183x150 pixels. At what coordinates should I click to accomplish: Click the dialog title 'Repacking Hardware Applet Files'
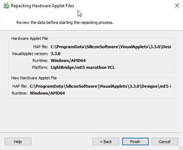pyautogui.click(x=42, y=6)
